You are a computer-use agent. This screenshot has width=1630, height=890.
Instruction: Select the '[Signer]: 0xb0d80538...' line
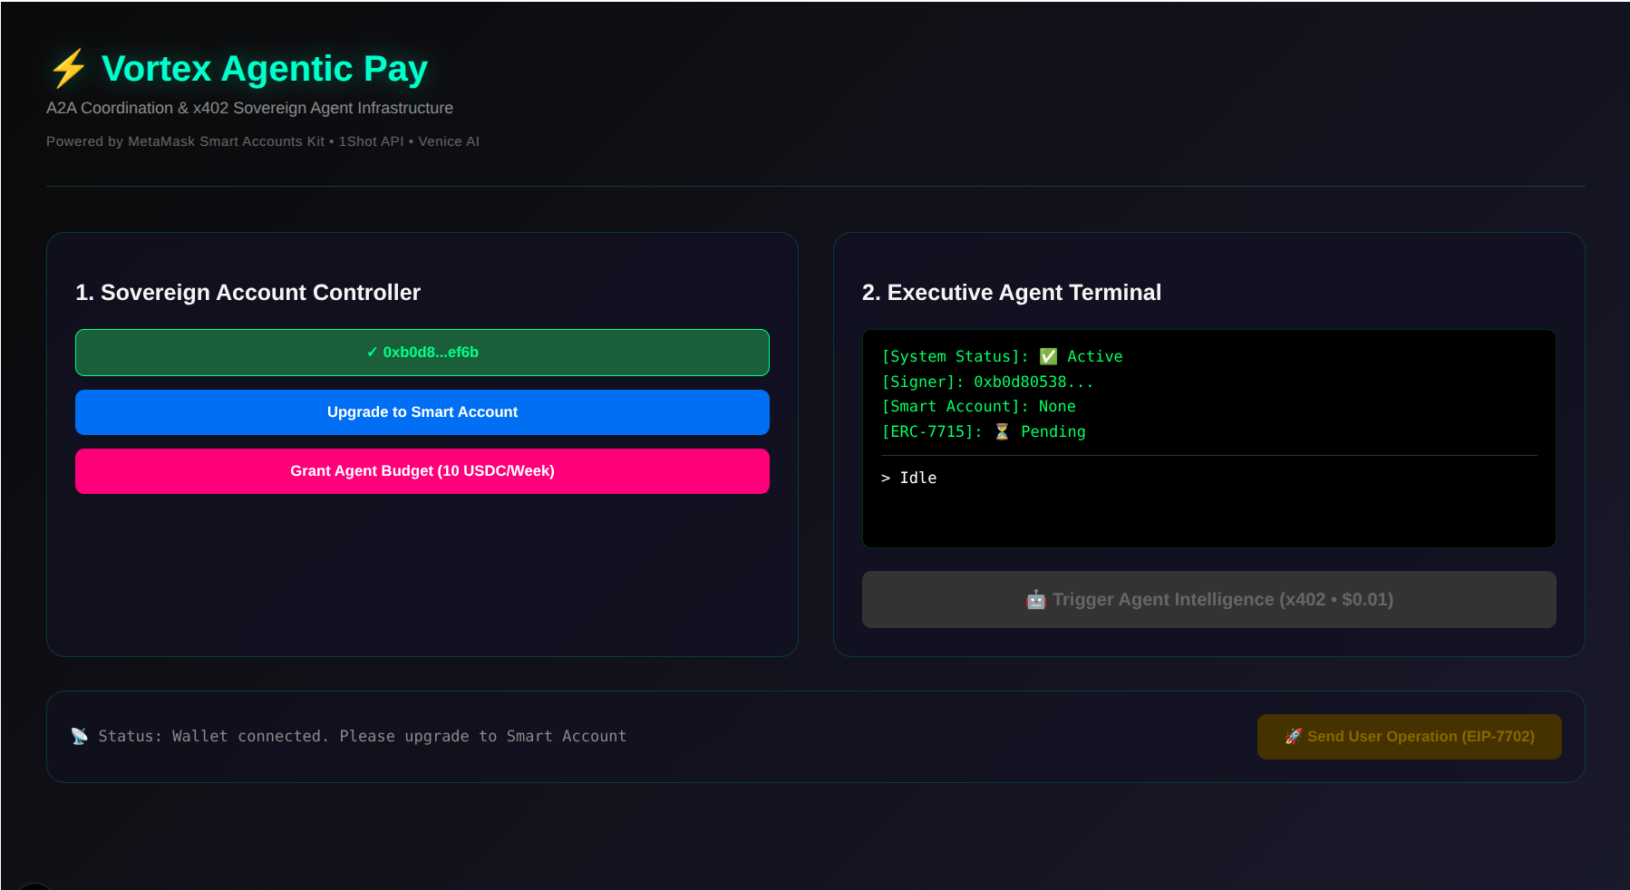coord(987,382)
